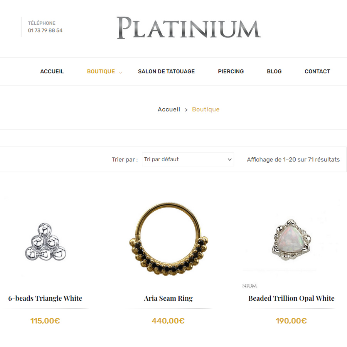The image size is (347, 347).
Task: Click Beaded Trillion Opal White title
Action: tap(291, 298)
